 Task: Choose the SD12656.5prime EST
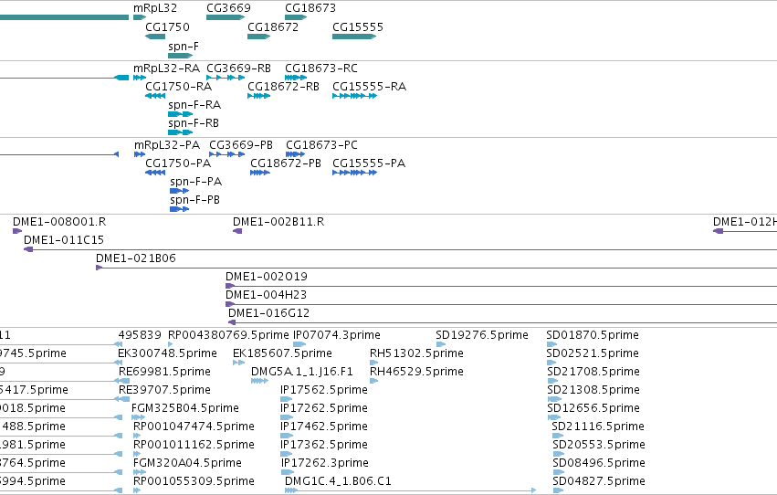click(x=553, y=417)
